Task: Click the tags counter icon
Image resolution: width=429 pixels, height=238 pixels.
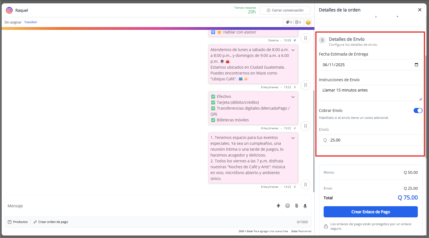Action: (x=289, y=22)
